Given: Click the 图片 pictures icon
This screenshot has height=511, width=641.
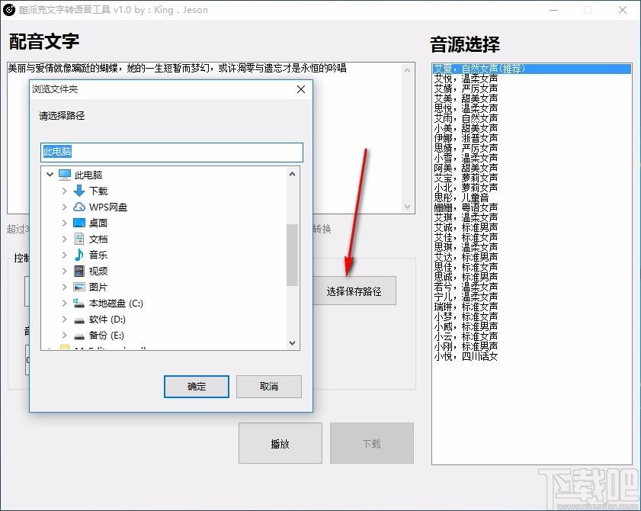Looking at the screenshot, I should (x=79, y=287).
